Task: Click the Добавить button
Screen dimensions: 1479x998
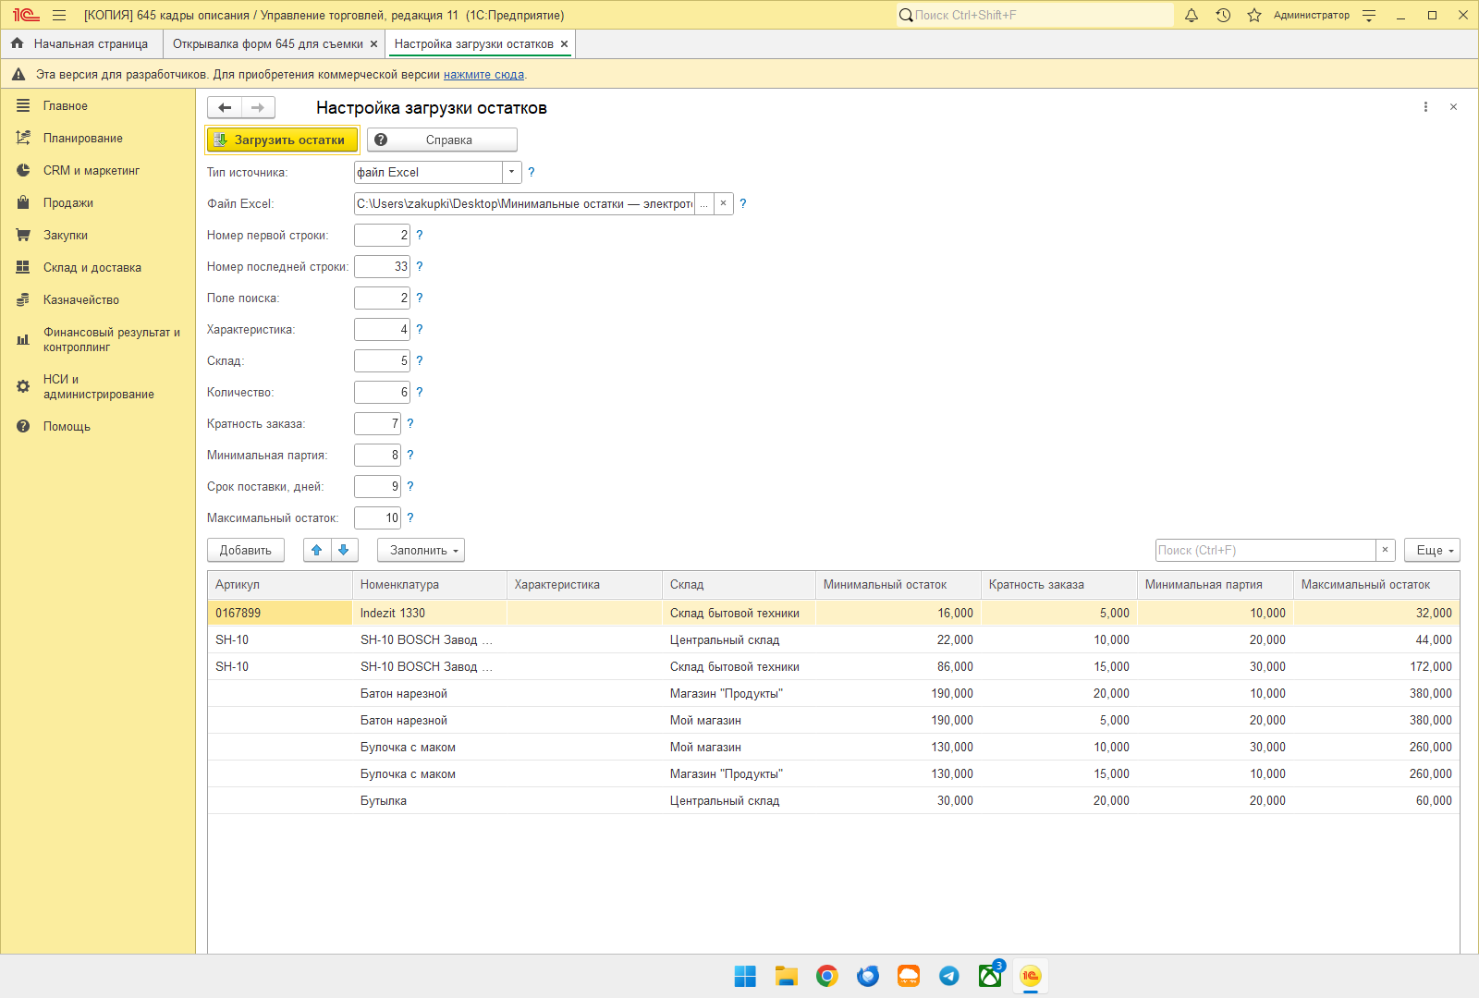Action: pyautogui.click(x=246, y=550)
